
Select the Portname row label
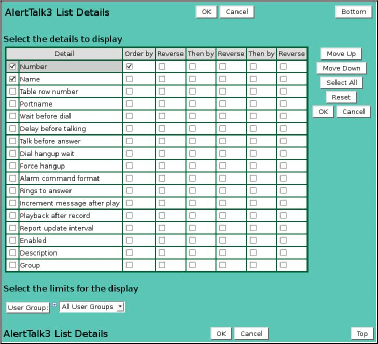tap(36, 104)
